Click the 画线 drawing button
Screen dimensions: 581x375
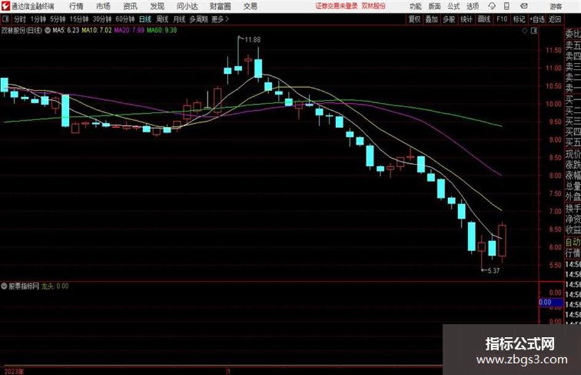point(484,19)
